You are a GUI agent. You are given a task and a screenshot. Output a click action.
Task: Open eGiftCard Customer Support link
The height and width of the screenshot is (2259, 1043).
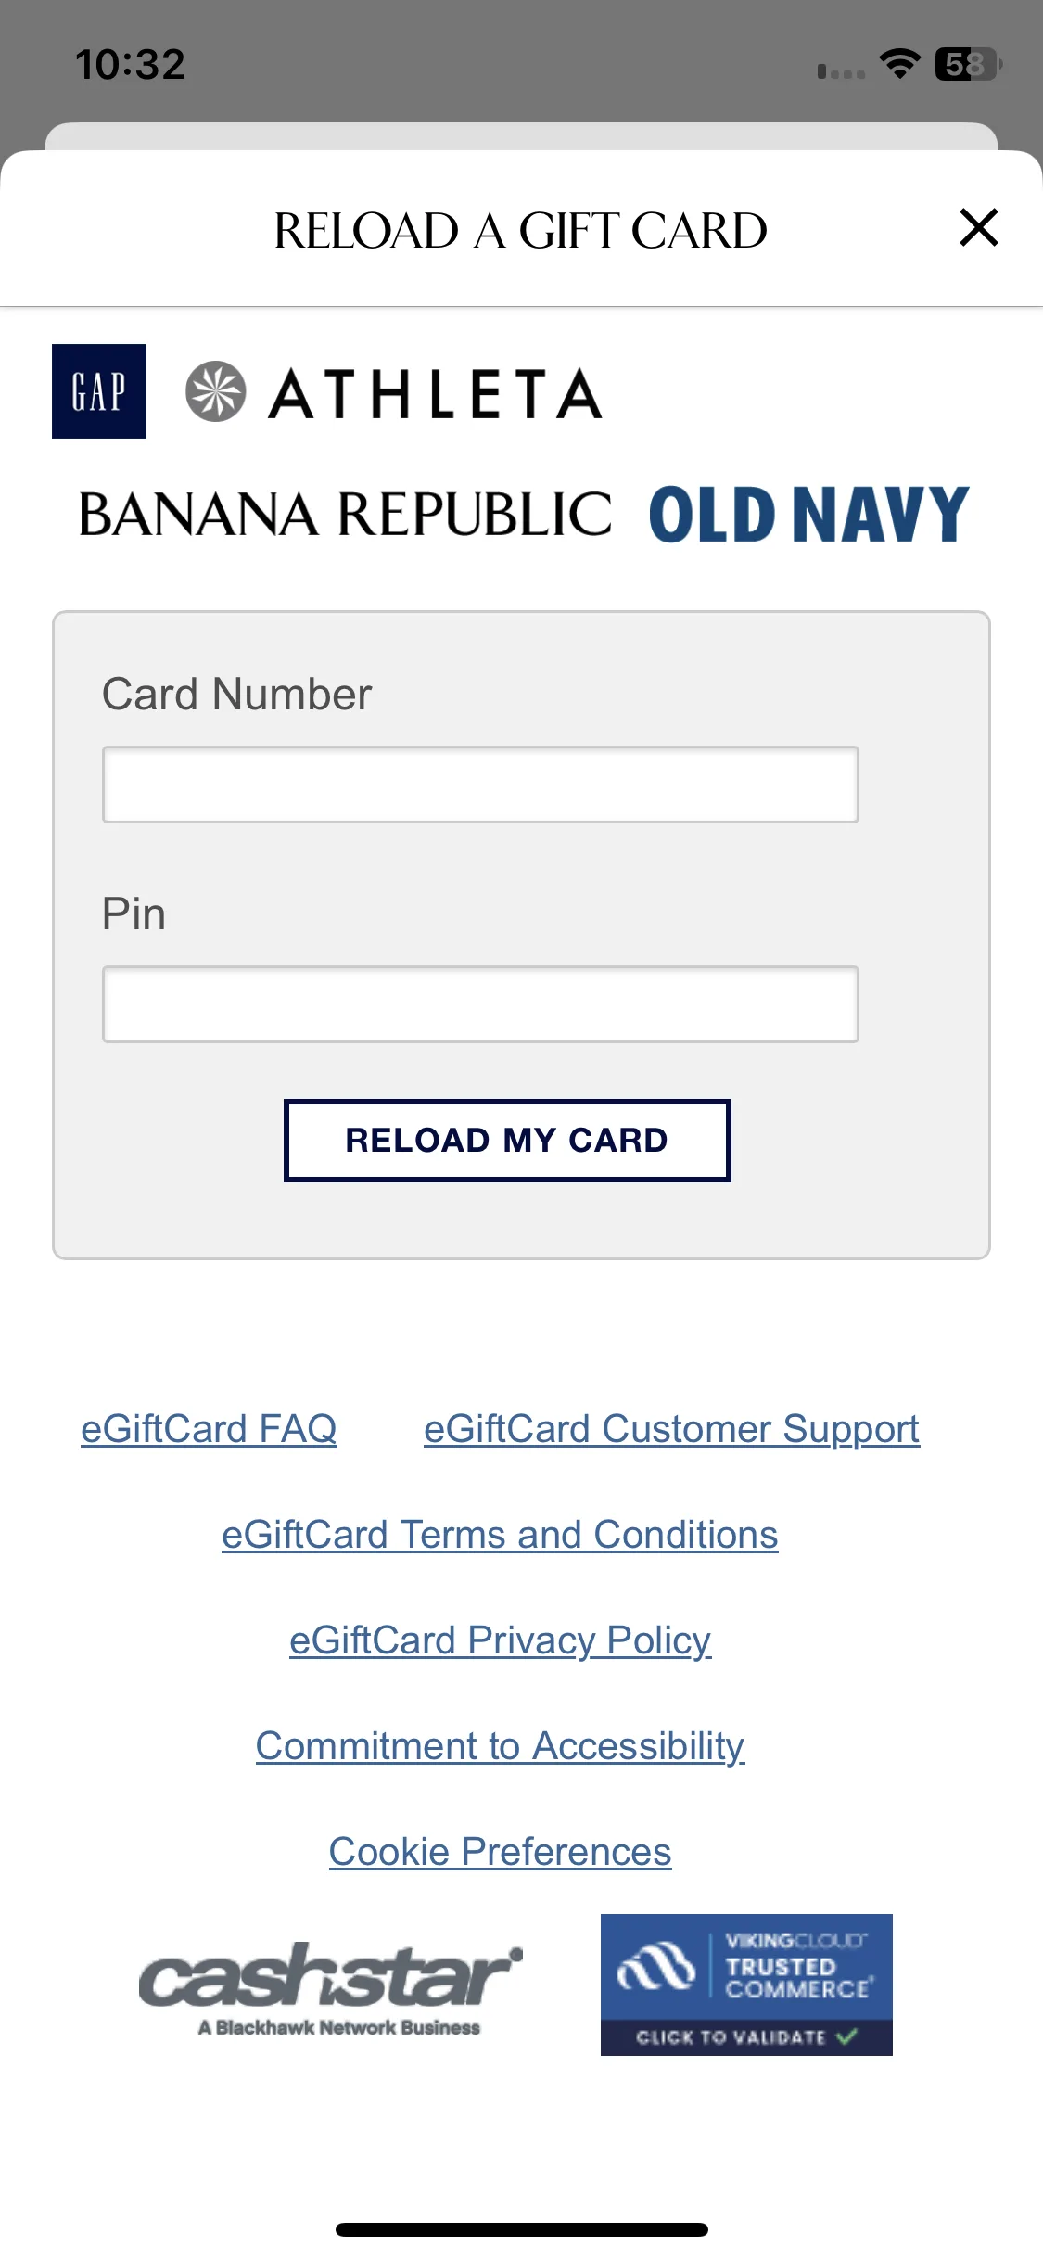tap(672, 1429)
